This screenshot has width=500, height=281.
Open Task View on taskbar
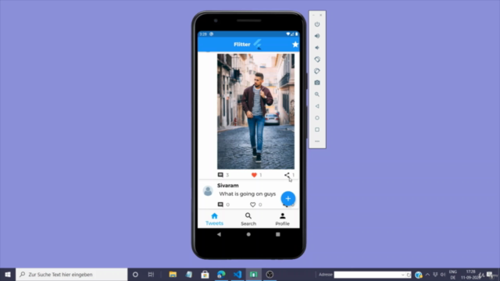151,274
